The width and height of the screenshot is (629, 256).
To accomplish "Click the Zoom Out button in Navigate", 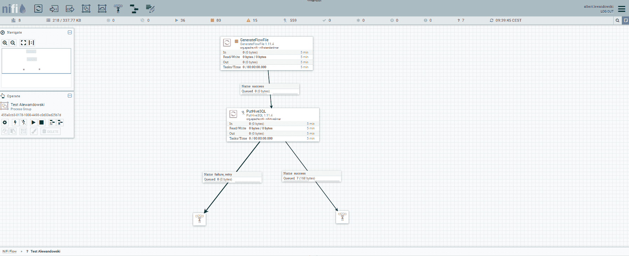I will [x=13, y=43].
